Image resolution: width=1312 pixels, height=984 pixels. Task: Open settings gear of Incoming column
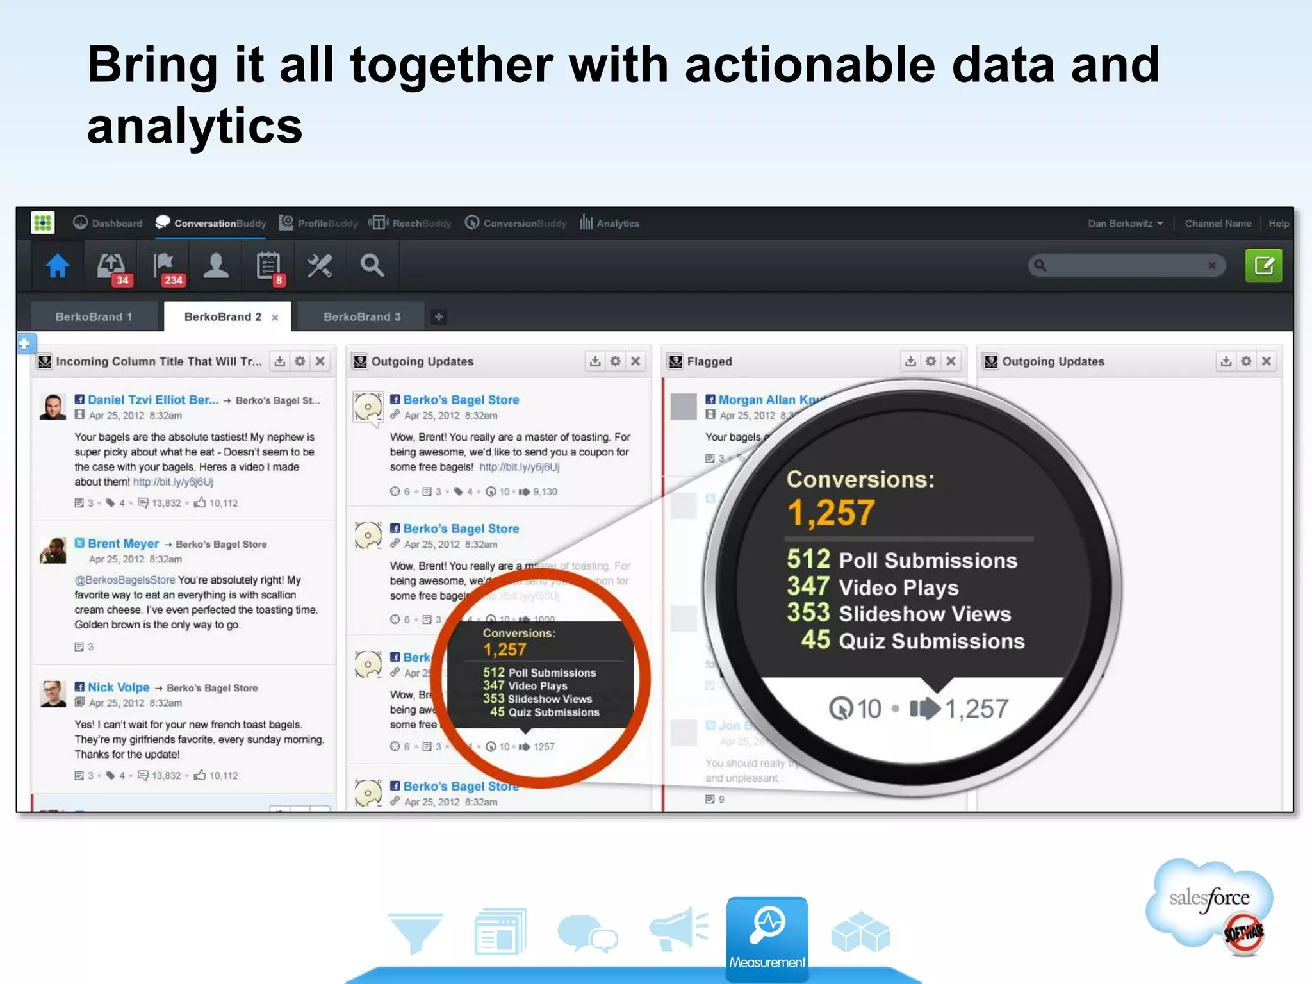point(300,361)
